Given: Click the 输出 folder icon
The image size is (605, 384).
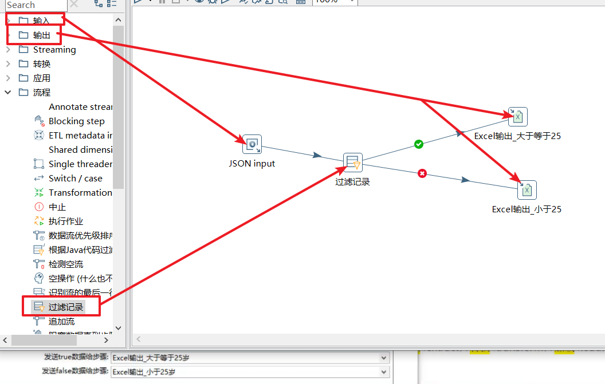Looking at the screenshot, I should [23, 35].
